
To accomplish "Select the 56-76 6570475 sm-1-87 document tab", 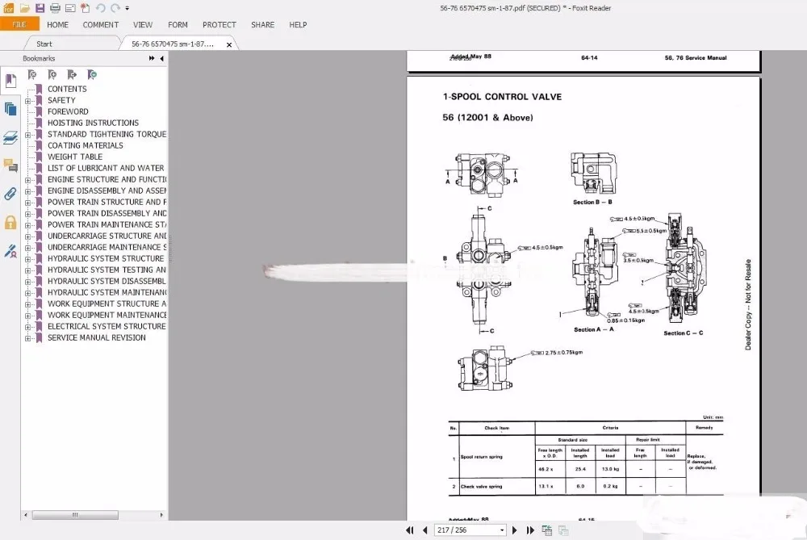I will 173,44.
